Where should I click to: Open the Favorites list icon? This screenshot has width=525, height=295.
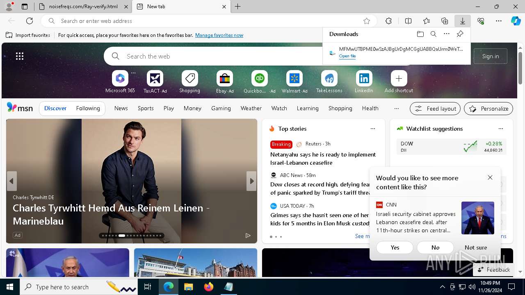click(427, 21)
